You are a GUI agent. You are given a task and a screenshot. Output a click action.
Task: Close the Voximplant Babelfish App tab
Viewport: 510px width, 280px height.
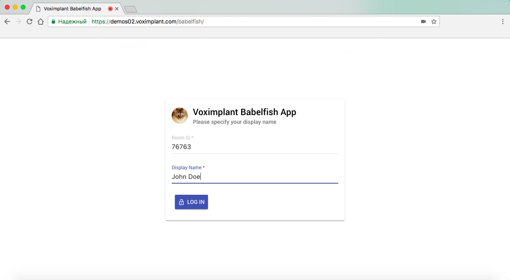[117, 8]
